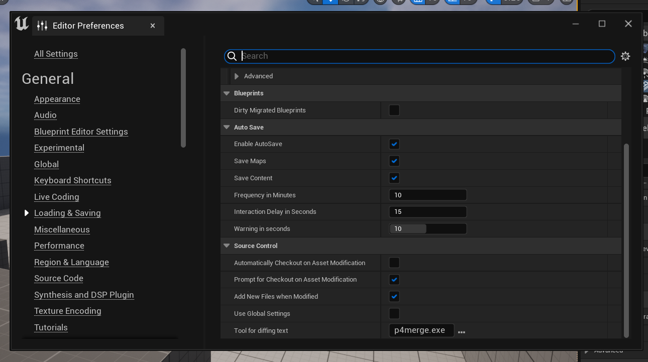Enable Automatically Checkout on Asset Modification

[394, 263]
